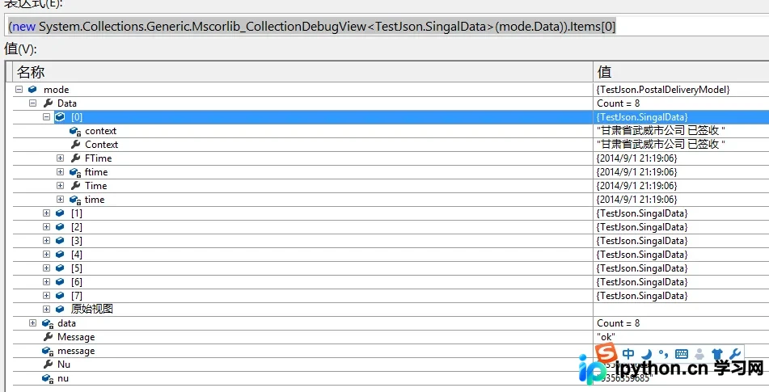Collapse the Data property node
The width and height of the screenshot is (769, 392).
[x=32, y=103]
